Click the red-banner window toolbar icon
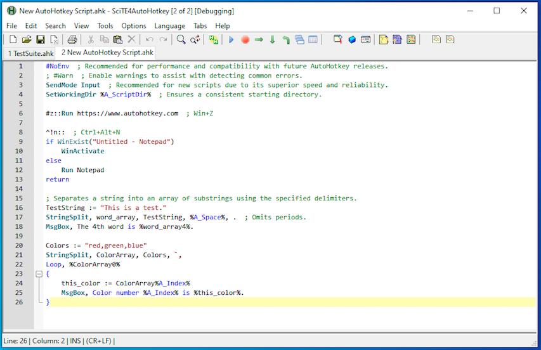This screenshot has height=350, width=541. click(366, 40)
